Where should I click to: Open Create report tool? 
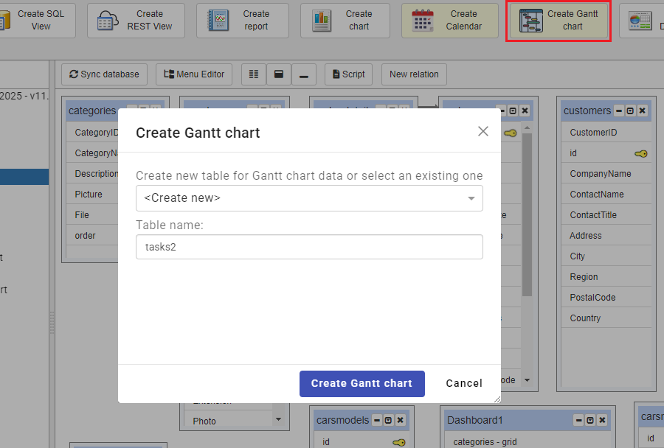(x=243, y=21)
